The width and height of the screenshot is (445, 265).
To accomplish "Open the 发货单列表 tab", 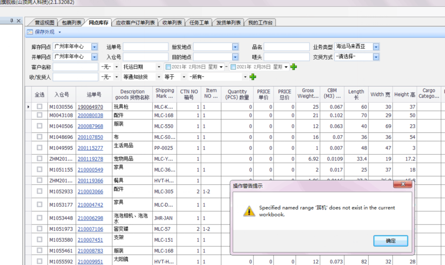I will click(228, 22).
